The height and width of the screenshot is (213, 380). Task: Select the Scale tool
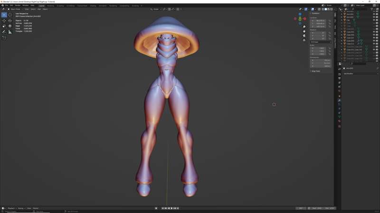[4, 26]
